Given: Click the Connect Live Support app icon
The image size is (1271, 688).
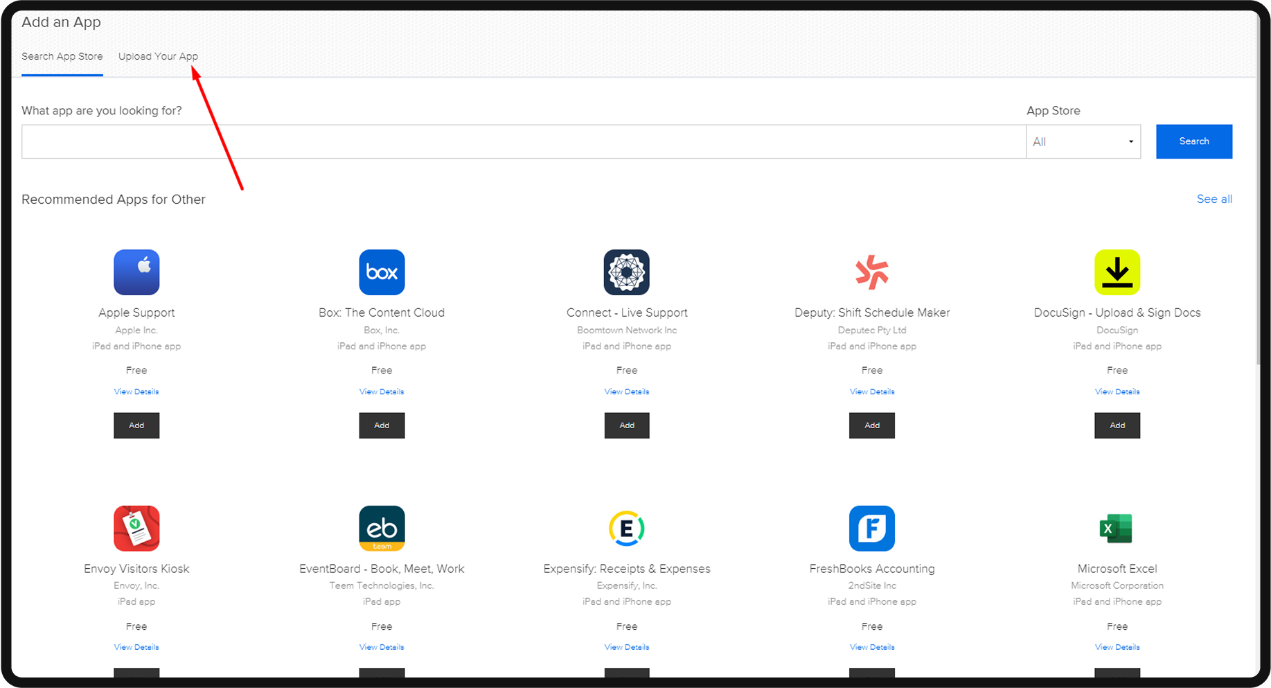Looking at the screenshot, I should click(627, 272).
